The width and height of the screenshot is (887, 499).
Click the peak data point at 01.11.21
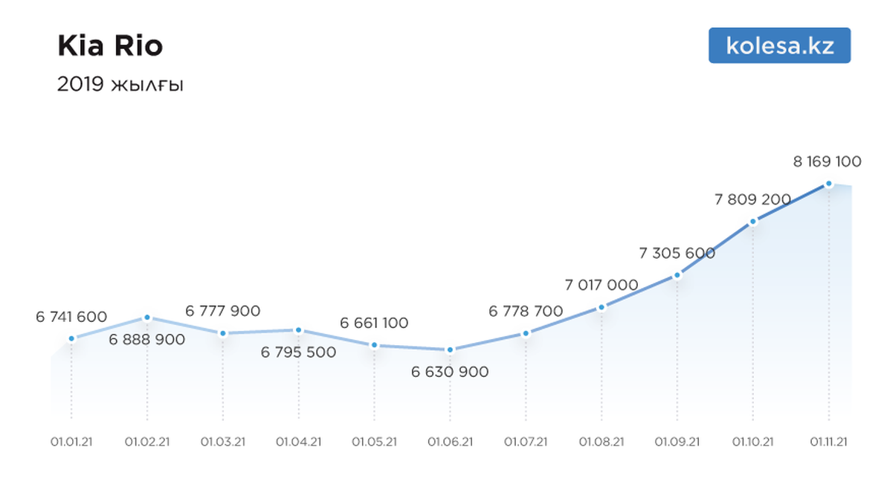coord(828,184)
